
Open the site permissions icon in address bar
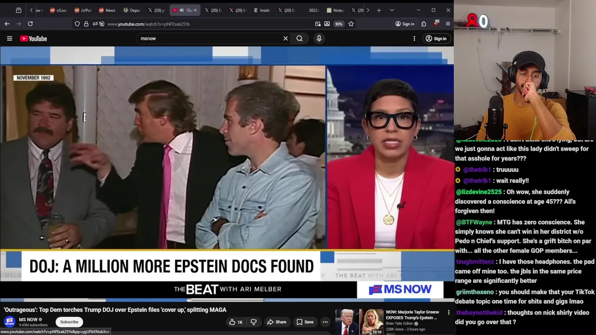point(95,24)
